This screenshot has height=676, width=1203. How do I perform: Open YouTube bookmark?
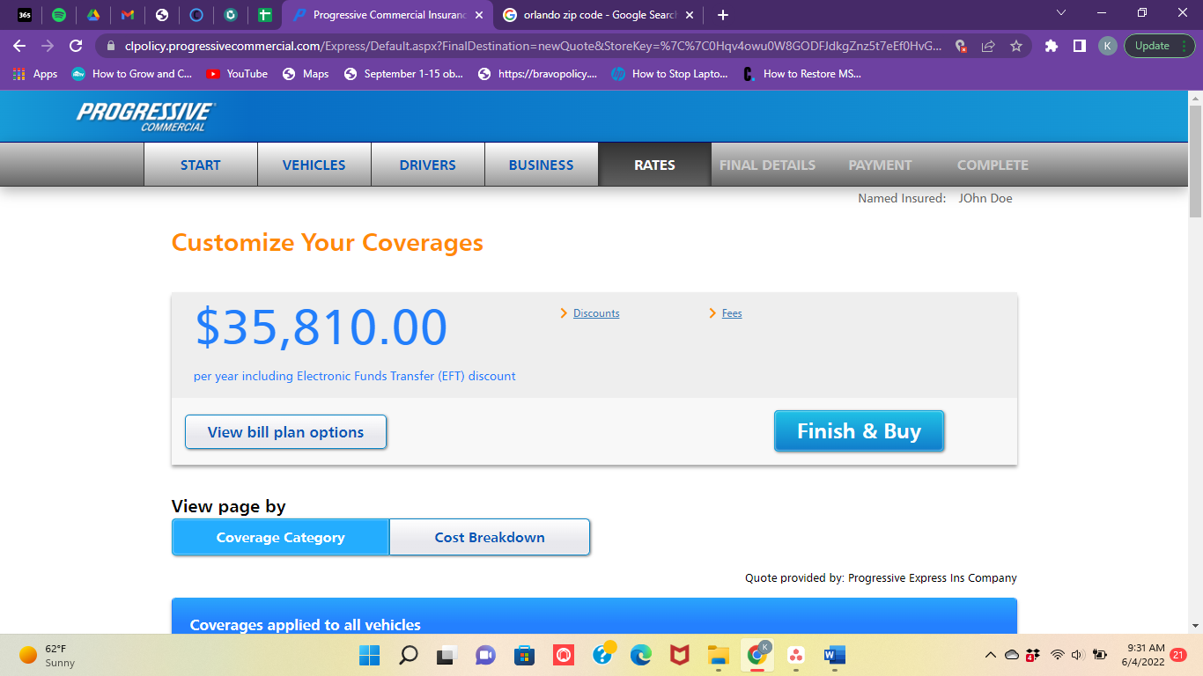(237, 74)
